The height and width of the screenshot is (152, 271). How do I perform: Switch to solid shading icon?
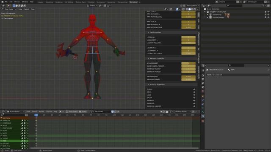(x=190, y=9)
